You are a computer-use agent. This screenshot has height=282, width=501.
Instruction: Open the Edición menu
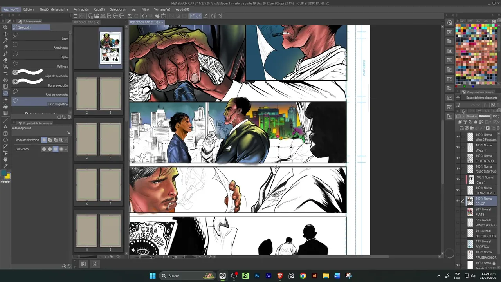(29, 9)
